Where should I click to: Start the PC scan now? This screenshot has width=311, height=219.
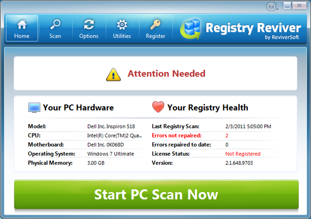[x=156, y=194]
